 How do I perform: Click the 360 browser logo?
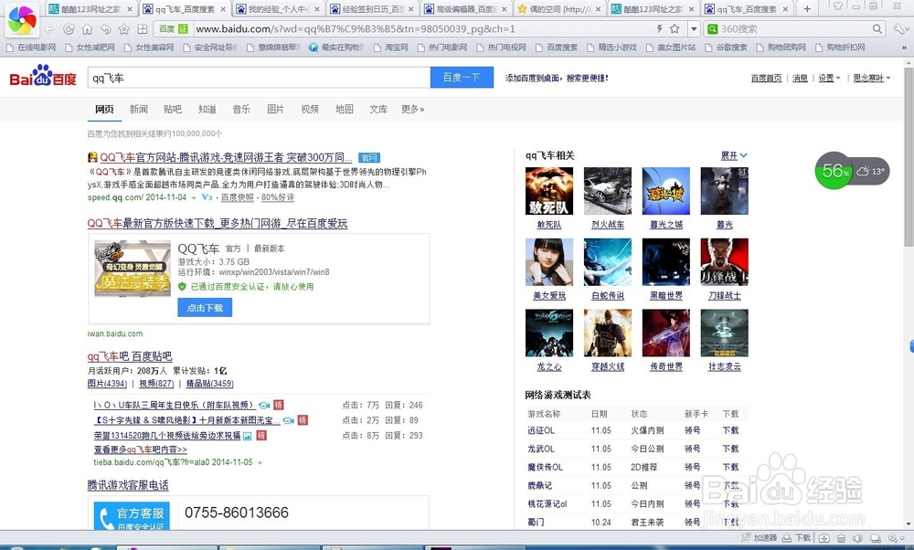pyautogui.click(x=22, y=20)
